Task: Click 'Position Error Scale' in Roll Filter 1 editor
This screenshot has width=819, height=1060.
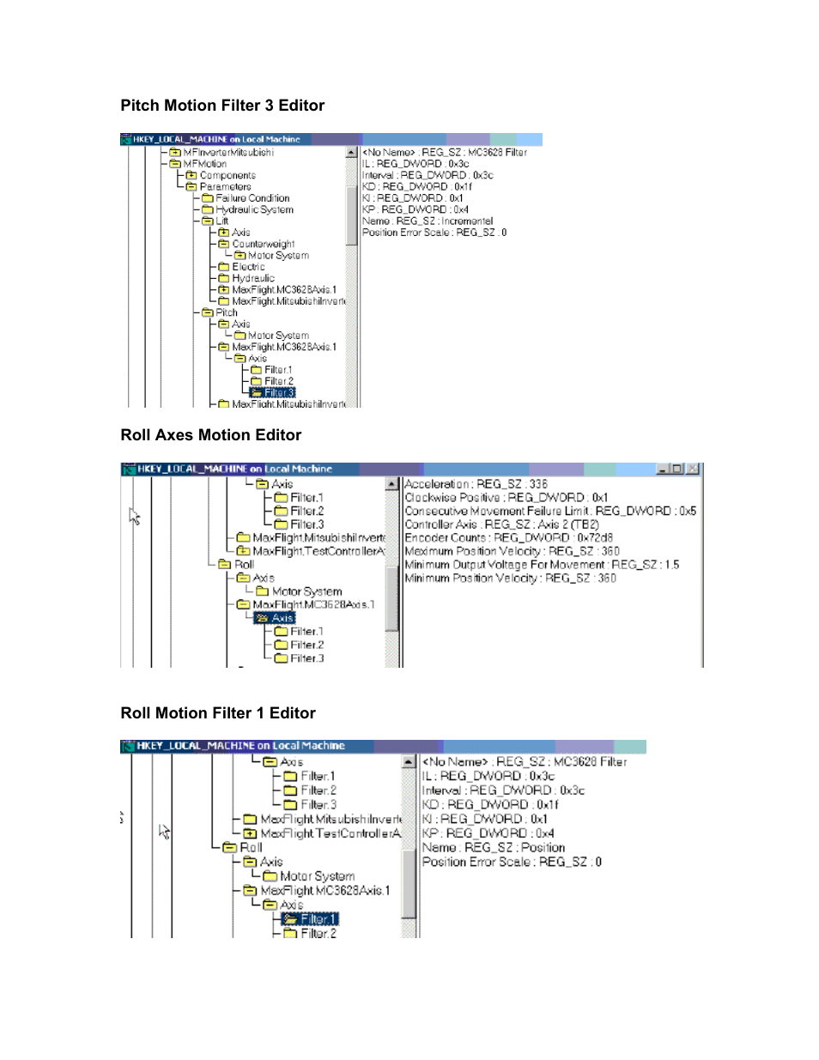Action: [x=512, y=862]
